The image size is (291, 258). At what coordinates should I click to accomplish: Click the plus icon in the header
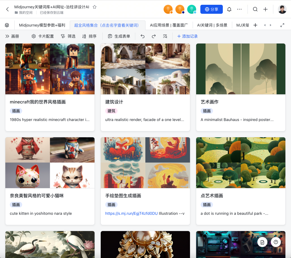click(265, 9)
